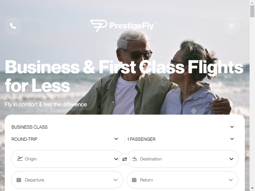Click the landing plane icon in Destination

tap(135, 159)
